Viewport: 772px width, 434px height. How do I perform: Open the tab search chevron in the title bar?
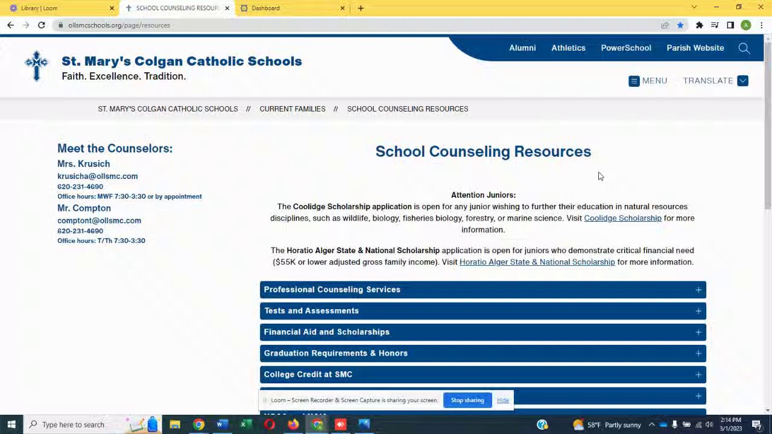point(694,7)
